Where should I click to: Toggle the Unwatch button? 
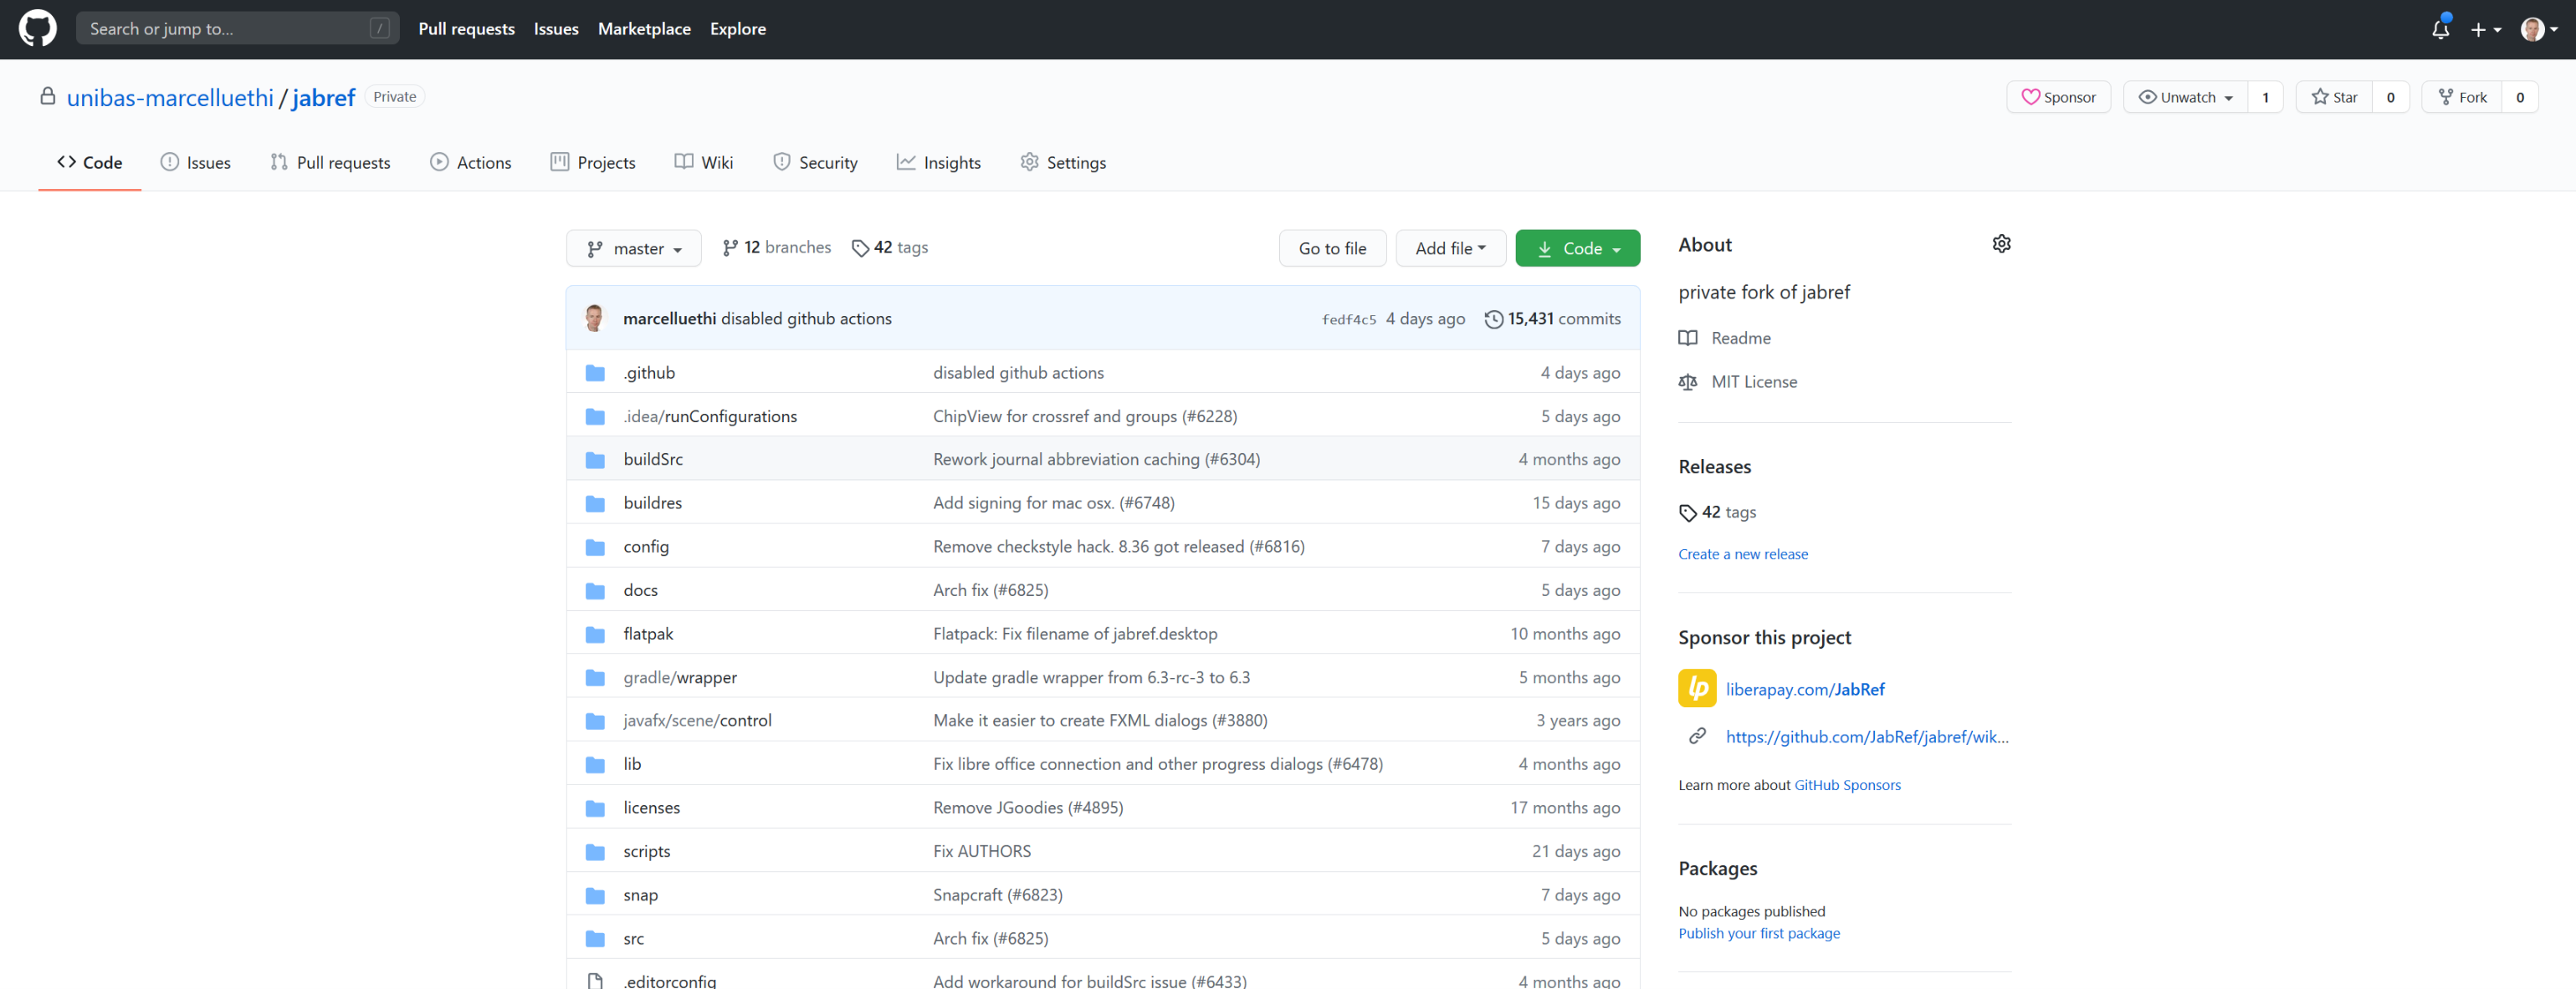point(2185,97)
